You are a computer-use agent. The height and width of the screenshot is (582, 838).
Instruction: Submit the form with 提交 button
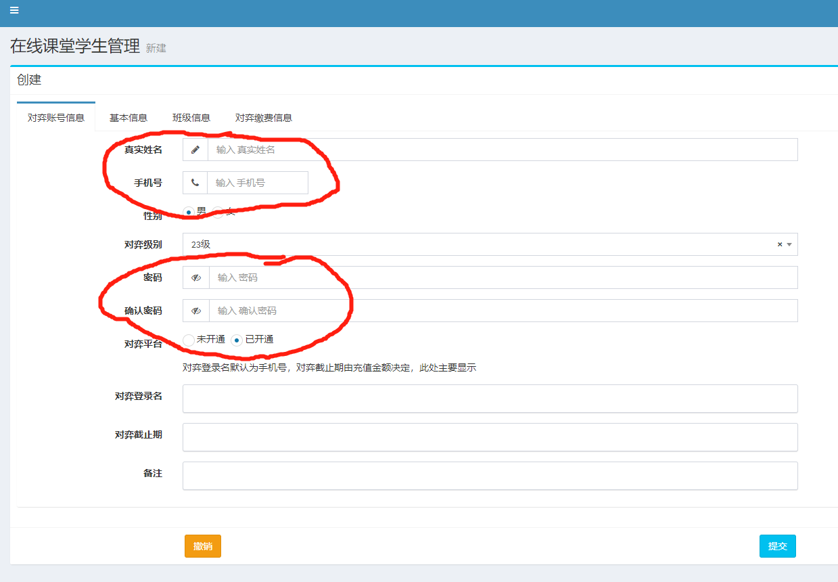(x=777, y=546)
